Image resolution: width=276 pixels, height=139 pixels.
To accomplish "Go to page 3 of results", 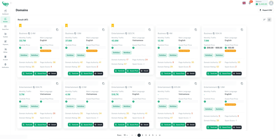I will click(x=146, y=135).
